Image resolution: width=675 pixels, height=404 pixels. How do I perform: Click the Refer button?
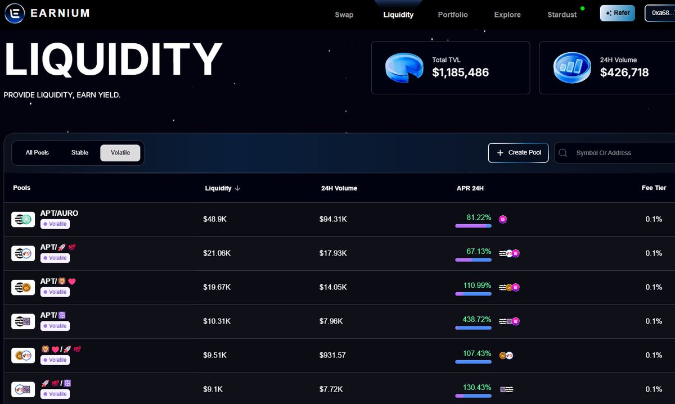pos(618,13)
